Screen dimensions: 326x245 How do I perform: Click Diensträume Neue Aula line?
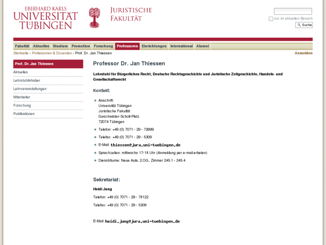click(142, 160)
